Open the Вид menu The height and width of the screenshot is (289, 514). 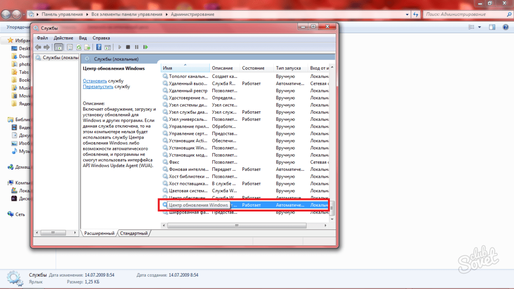(x=83, y=38)
